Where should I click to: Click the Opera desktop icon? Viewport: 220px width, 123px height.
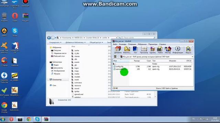15,17
